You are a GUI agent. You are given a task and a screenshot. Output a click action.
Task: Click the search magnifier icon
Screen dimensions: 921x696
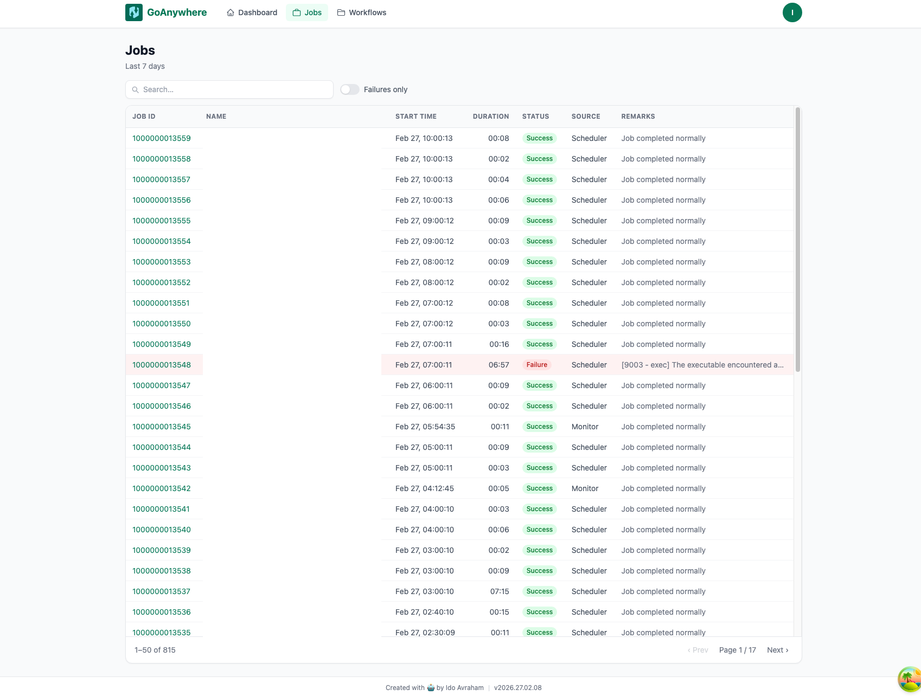point(135,89)
